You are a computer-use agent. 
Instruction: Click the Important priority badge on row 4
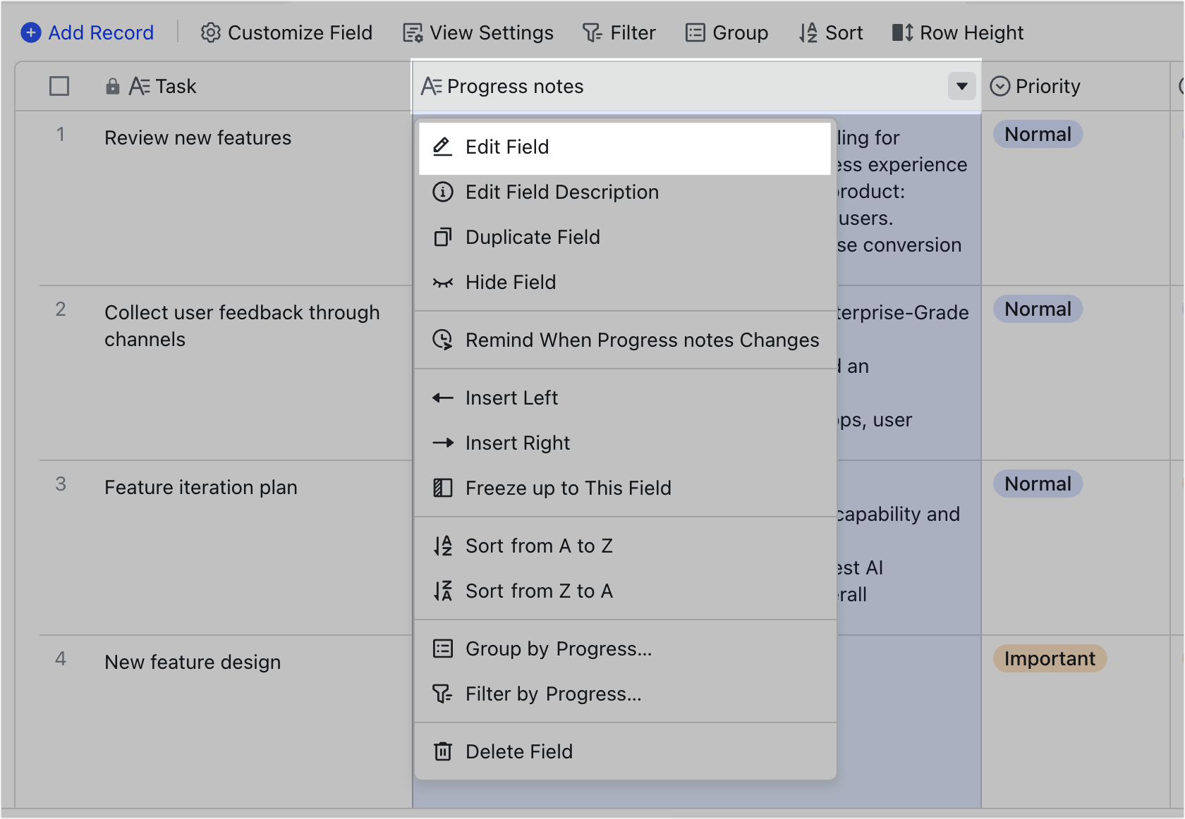coord(1050,658)
